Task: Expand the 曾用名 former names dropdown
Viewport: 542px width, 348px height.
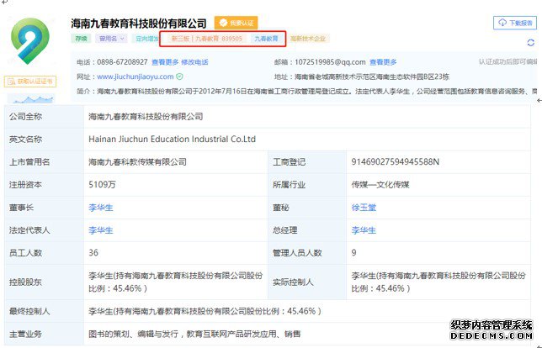Action: click(111, 39)
